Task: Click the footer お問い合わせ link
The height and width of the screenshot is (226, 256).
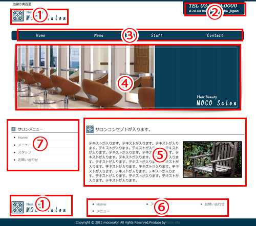Action: [215, 204]
